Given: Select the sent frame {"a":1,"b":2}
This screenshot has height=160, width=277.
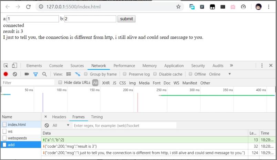Looking at the screenshot, I should (x=158, y=140).
